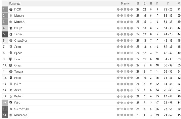Click Монако's light third form dot
This screenshot has width=181, height=119.
125,16
